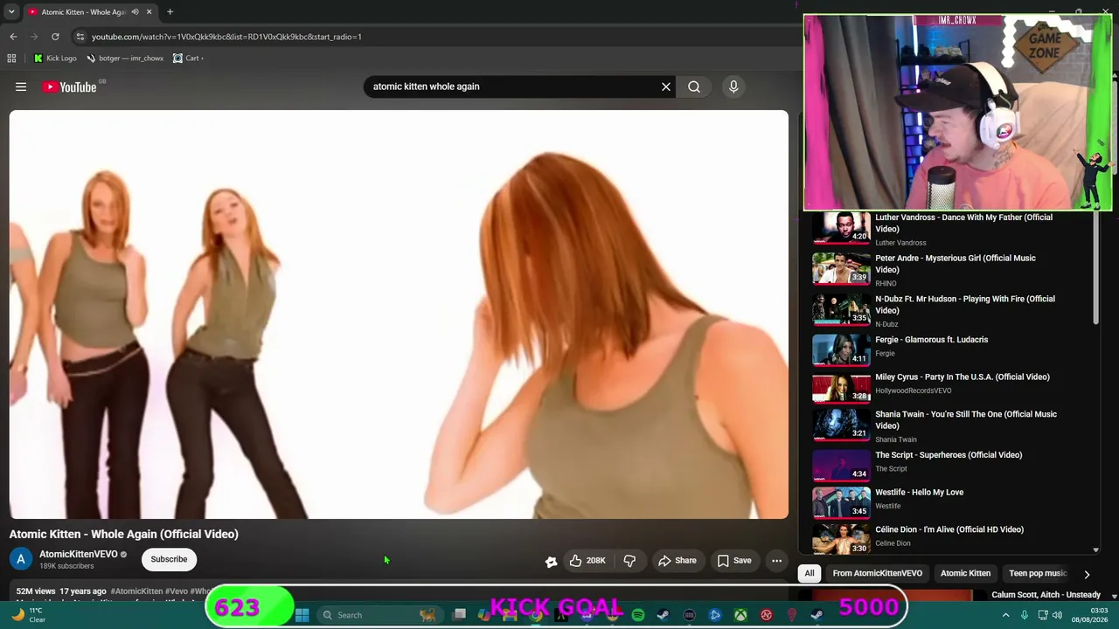Go to the YouTube home logo
1119x629 pixels.
[x=69, y=86]
